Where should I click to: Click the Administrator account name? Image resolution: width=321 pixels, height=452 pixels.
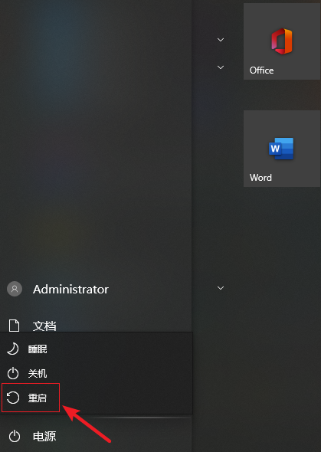tap(71, 289)
